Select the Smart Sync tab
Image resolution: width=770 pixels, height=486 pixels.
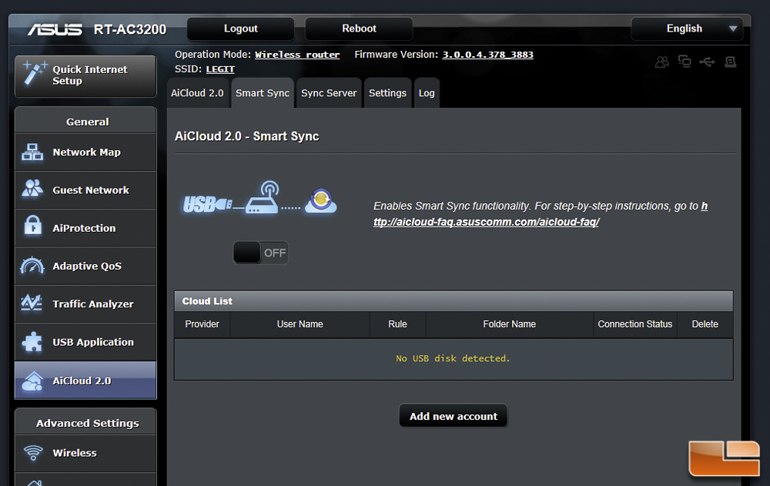(x=263, y=93)
